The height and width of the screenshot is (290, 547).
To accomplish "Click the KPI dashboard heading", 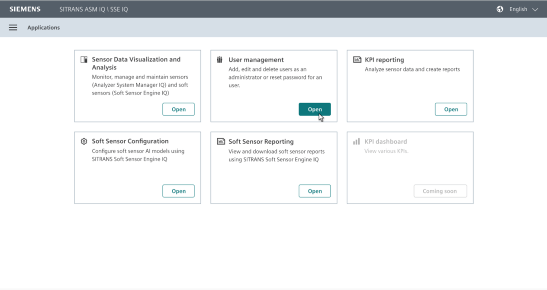I will (386, 142).
